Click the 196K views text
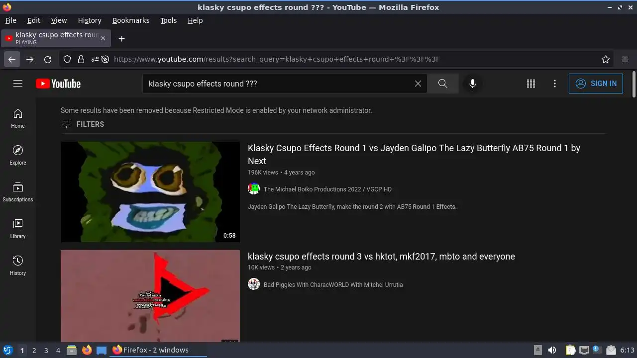The height and width of the screenshot is (358, 637). click(263, 173)
